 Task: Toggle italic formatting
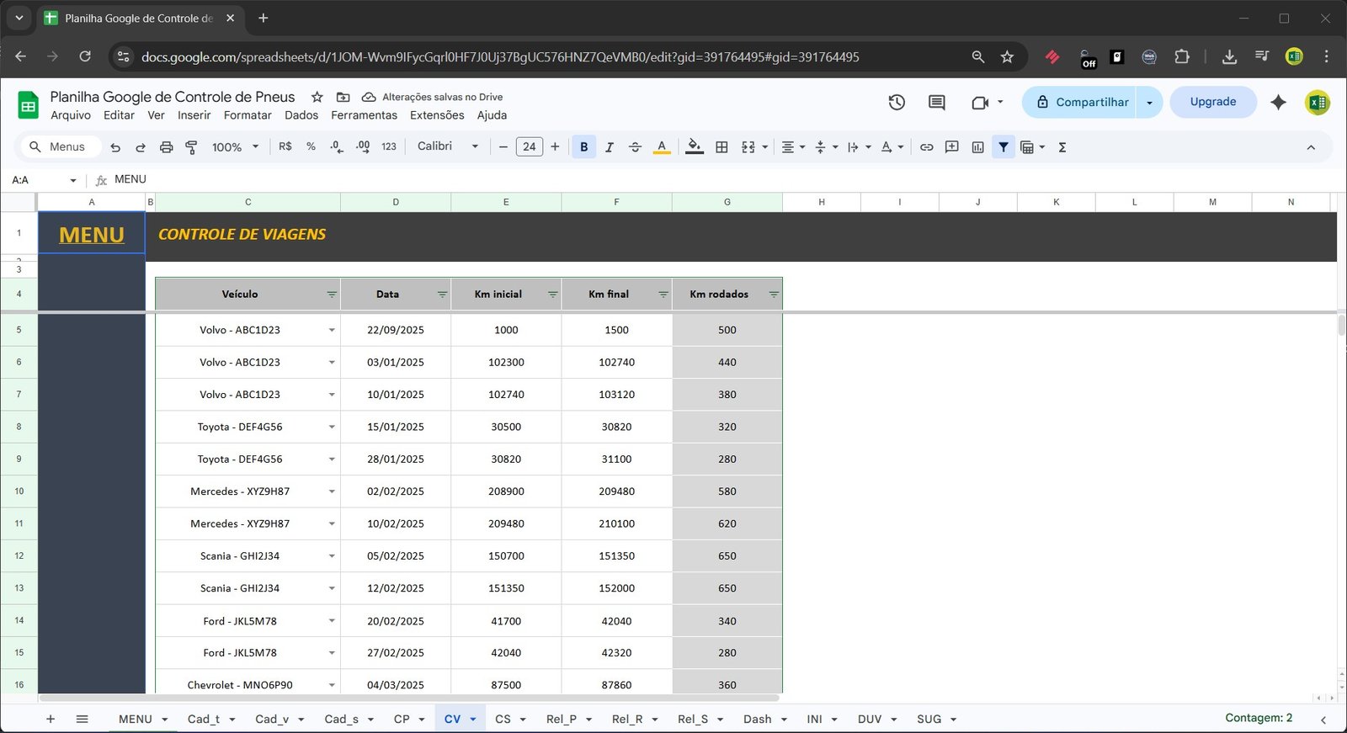609,147
